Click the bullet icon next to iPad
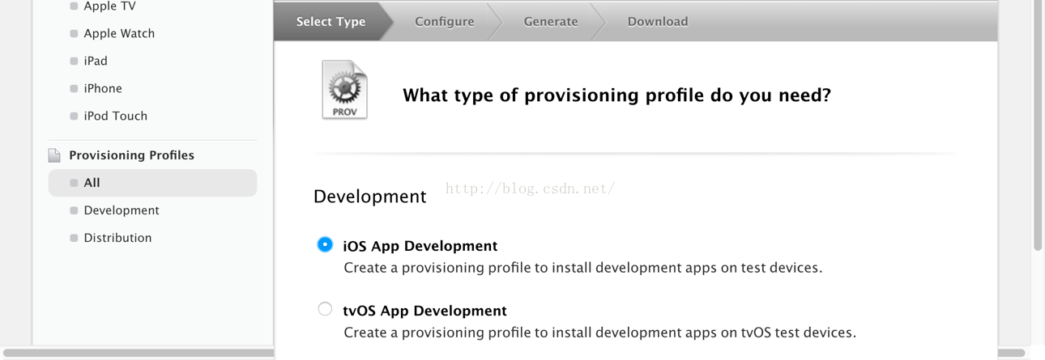This screenshot has height=360, width=1045. [x=75, y=61]
